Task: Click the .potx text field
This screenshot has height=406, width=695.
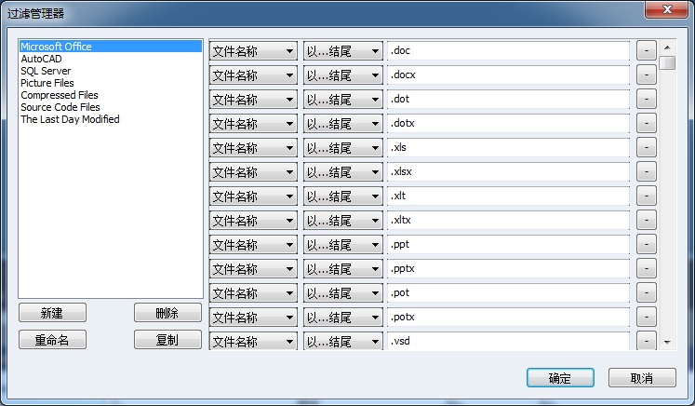Action: [508, 317]
